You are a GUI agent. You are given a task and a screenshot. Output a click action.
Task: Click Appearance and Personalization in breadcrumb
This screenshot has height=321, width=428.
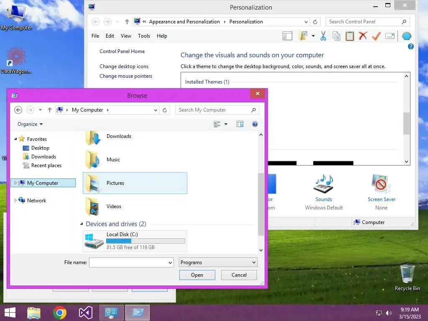[184, 22]
